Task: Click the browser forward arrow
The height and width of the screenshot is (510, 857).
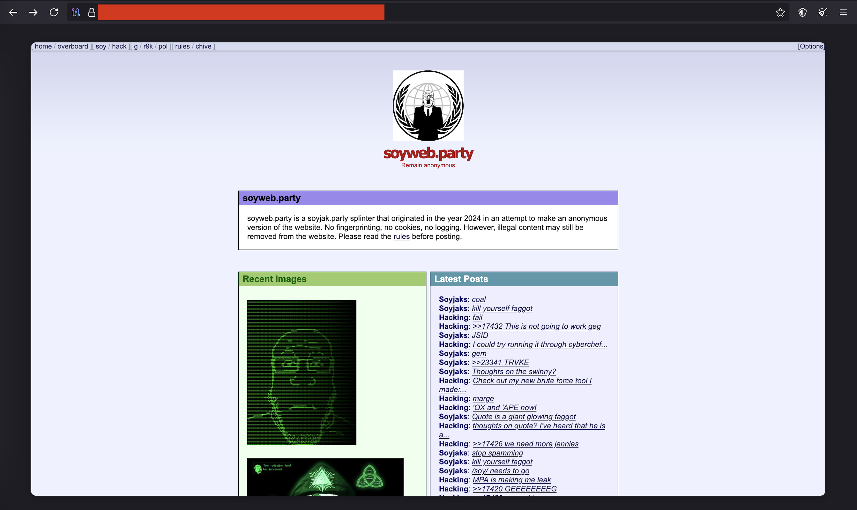Action: click(x=34, y=12)
